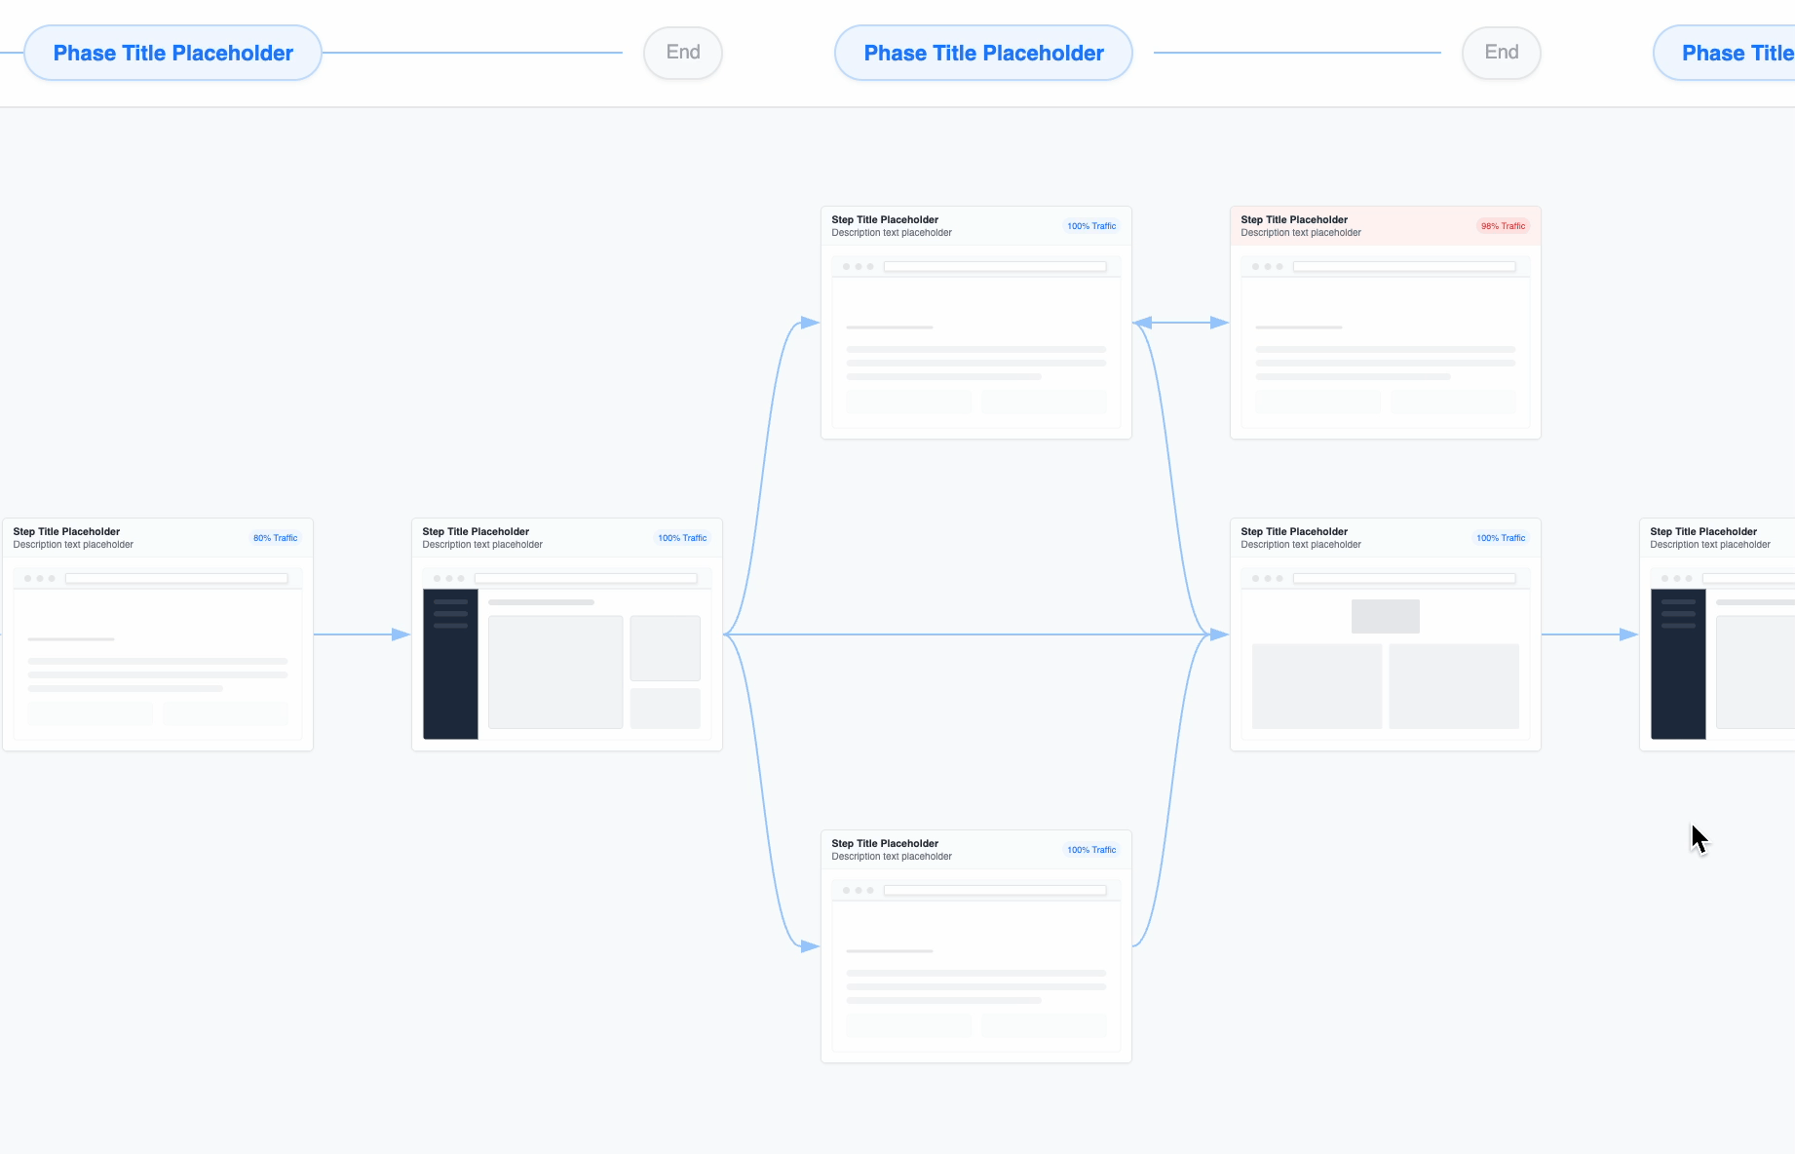
Task: Click the window dots on the red-highlighted step card
Action: [x=1268, y=265]
